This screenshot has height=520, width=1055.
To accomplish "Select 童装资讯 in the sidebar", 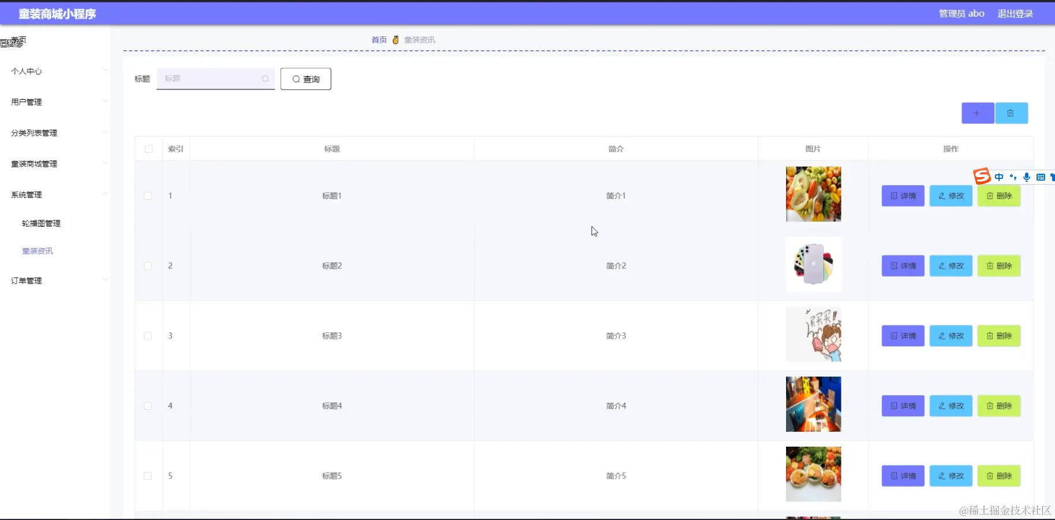I will pos(38,251).
